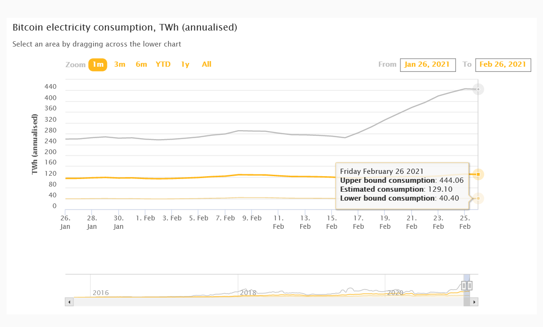Click the '21. Feb' x-axis label
Image resolution: width=543 pixels, height=327 pixels.
tap(411, 222)
